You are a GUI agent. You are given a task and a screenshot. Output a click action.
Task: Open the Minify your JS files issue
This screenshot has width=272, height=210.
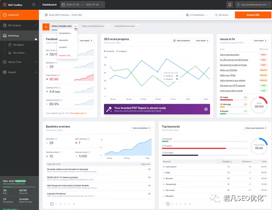228,75
